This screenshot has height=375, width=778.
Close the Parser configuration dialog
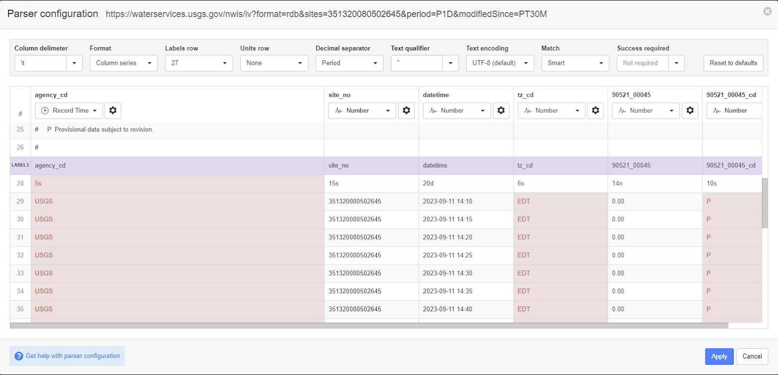(767, 11)
